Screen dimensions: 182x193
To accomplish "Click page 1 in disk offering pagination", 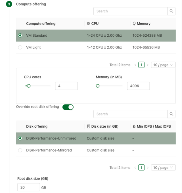I will [141, 168].
